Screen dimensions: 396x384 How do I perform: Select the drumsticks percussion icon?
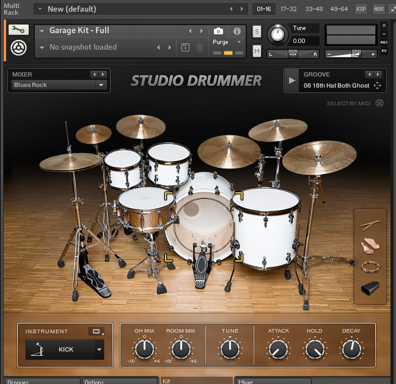click(370, 225)
